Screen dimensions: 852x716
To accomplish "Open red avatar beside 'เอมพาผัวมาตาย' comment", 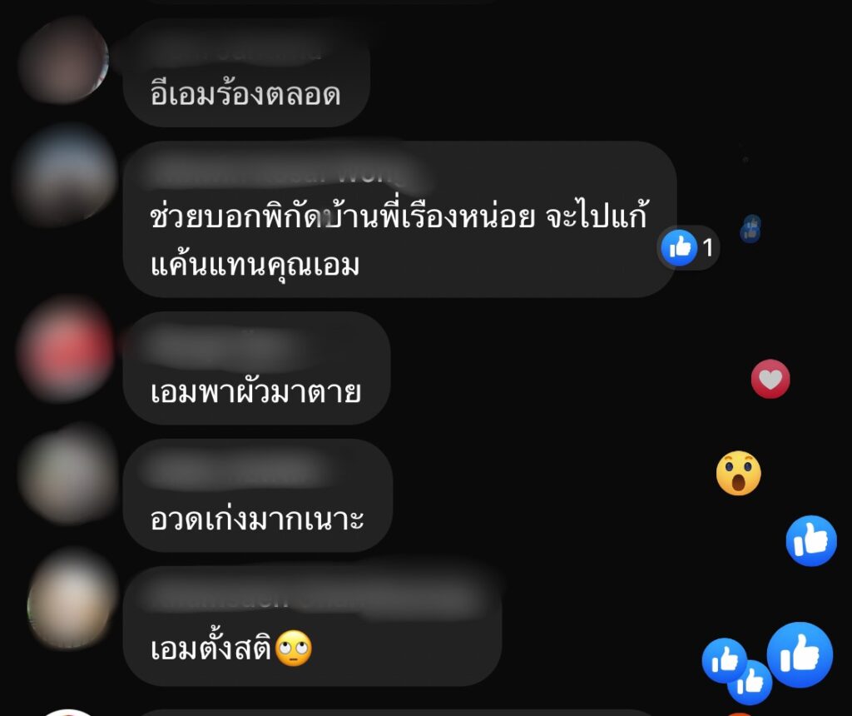I will click(67, 349).
